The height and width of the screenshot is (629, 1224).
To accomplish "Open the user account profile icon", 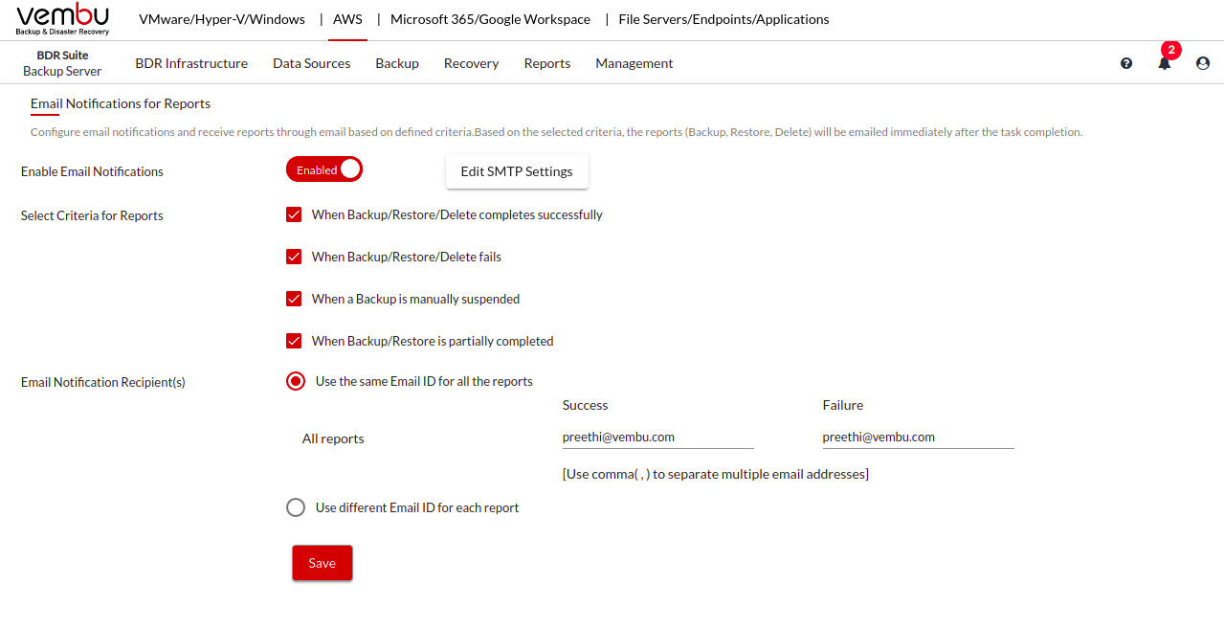I will [x=1203, y=63].
